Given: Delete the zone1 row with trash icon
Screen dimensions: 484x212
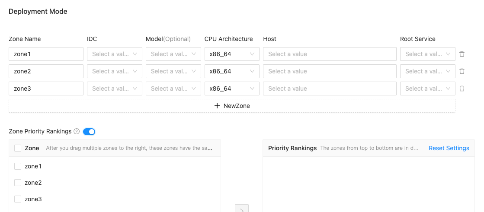Looking at the screenshot, I should click(462, 54).
